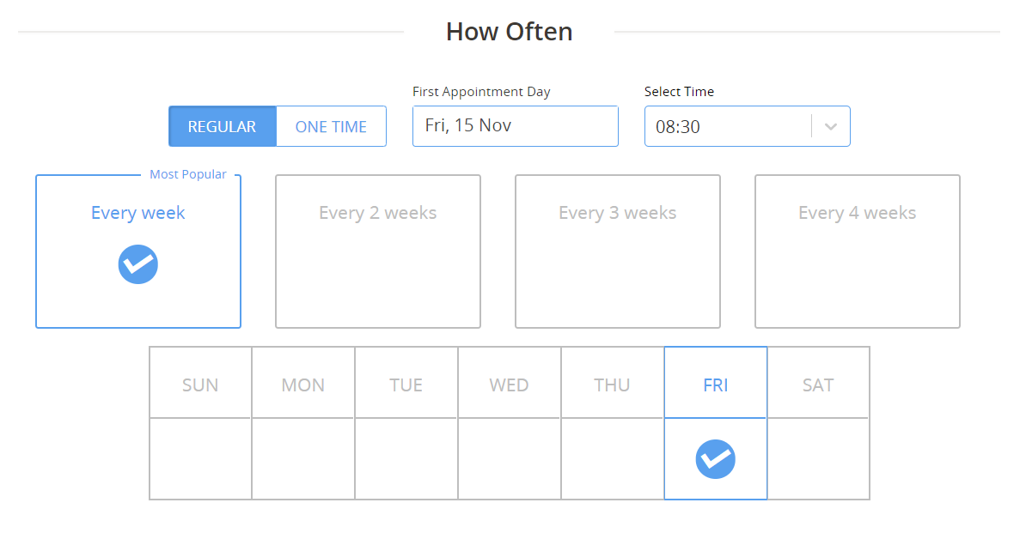Choose the Every 4 weeks card
The height and width of the screenshot is (533, 1026).
point(858,251)
